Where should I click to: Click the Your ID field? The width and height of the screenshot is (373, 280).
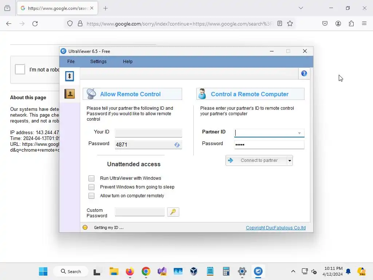[x=149, y=133]
